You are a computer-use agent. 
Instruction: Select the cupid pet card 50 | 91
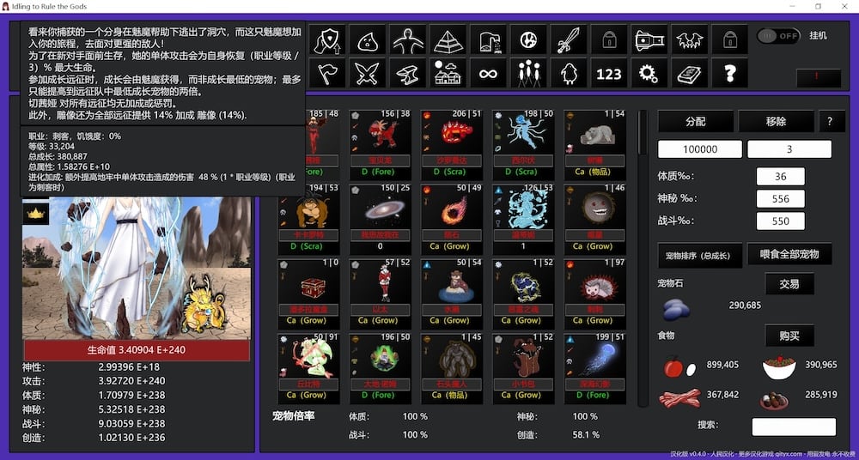click(309, 366)
